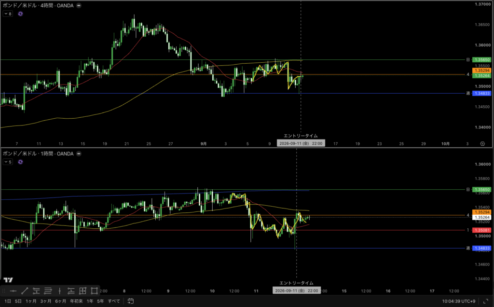
Task: Open chart settings gear on the 4-hour chart
Action: (x=482, y=144)
